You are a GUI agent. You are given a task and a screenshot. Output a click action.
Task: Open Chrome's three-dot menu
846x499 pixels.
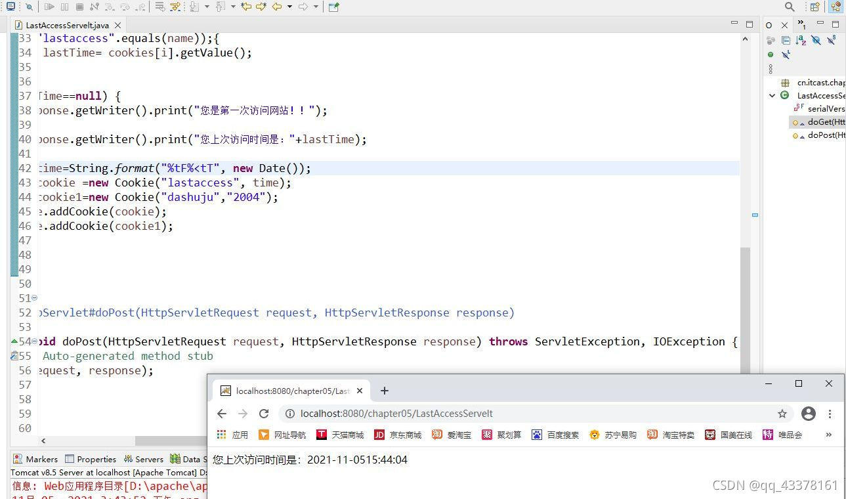coord(830,414)
